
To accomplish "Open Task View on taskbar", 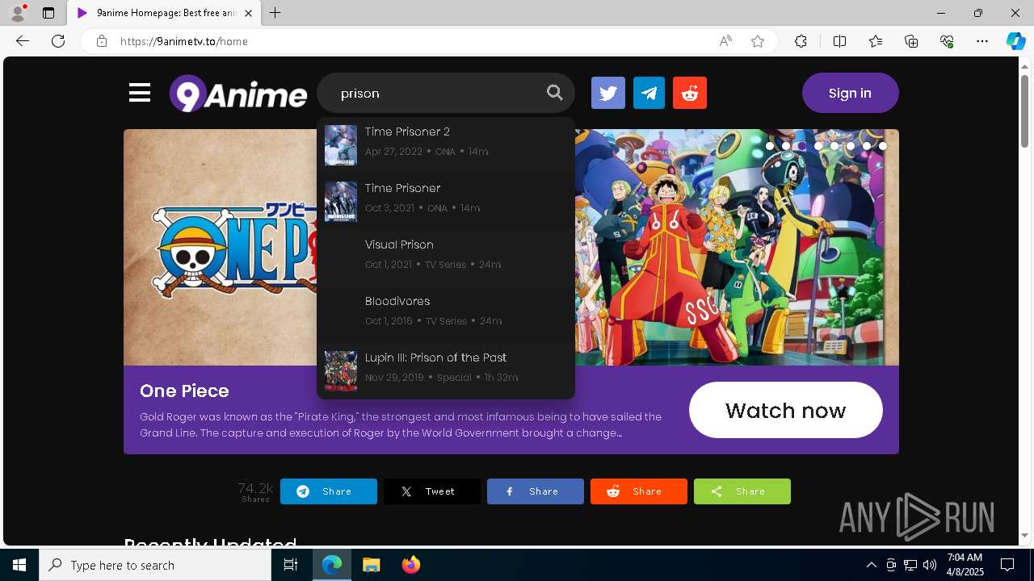I will pyautogui.click(x=291, y=565).
